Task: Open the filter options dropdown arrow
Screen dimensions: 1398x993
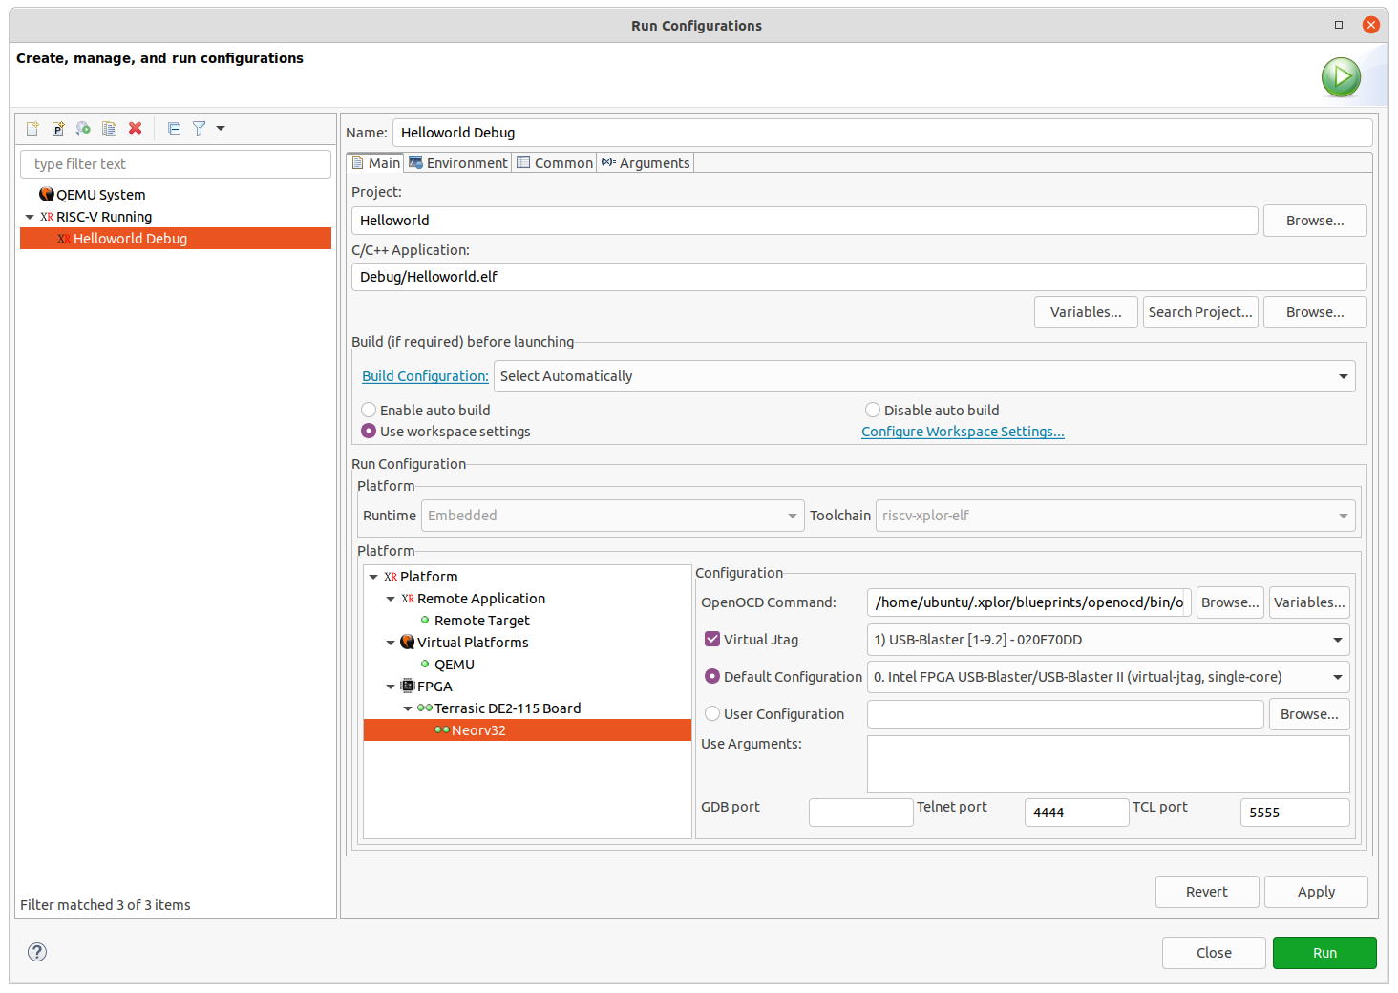Action: pos(221,128)
